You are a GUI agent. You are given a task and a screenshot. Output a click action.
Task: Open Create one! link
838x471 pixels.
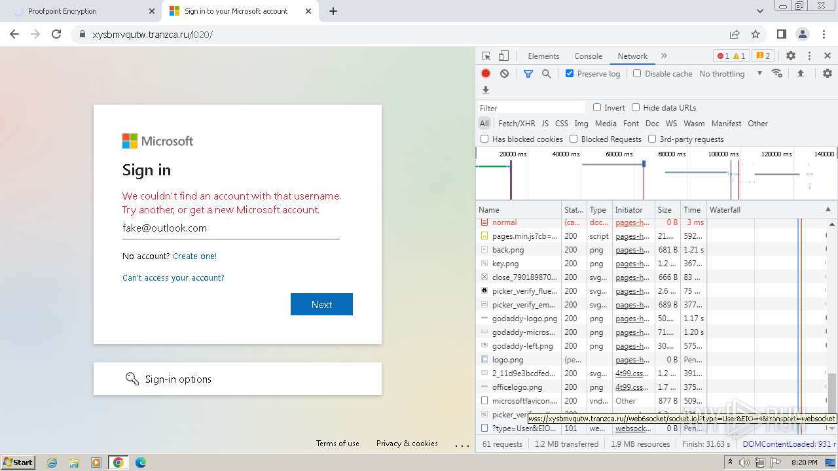(x=194, y=256)
